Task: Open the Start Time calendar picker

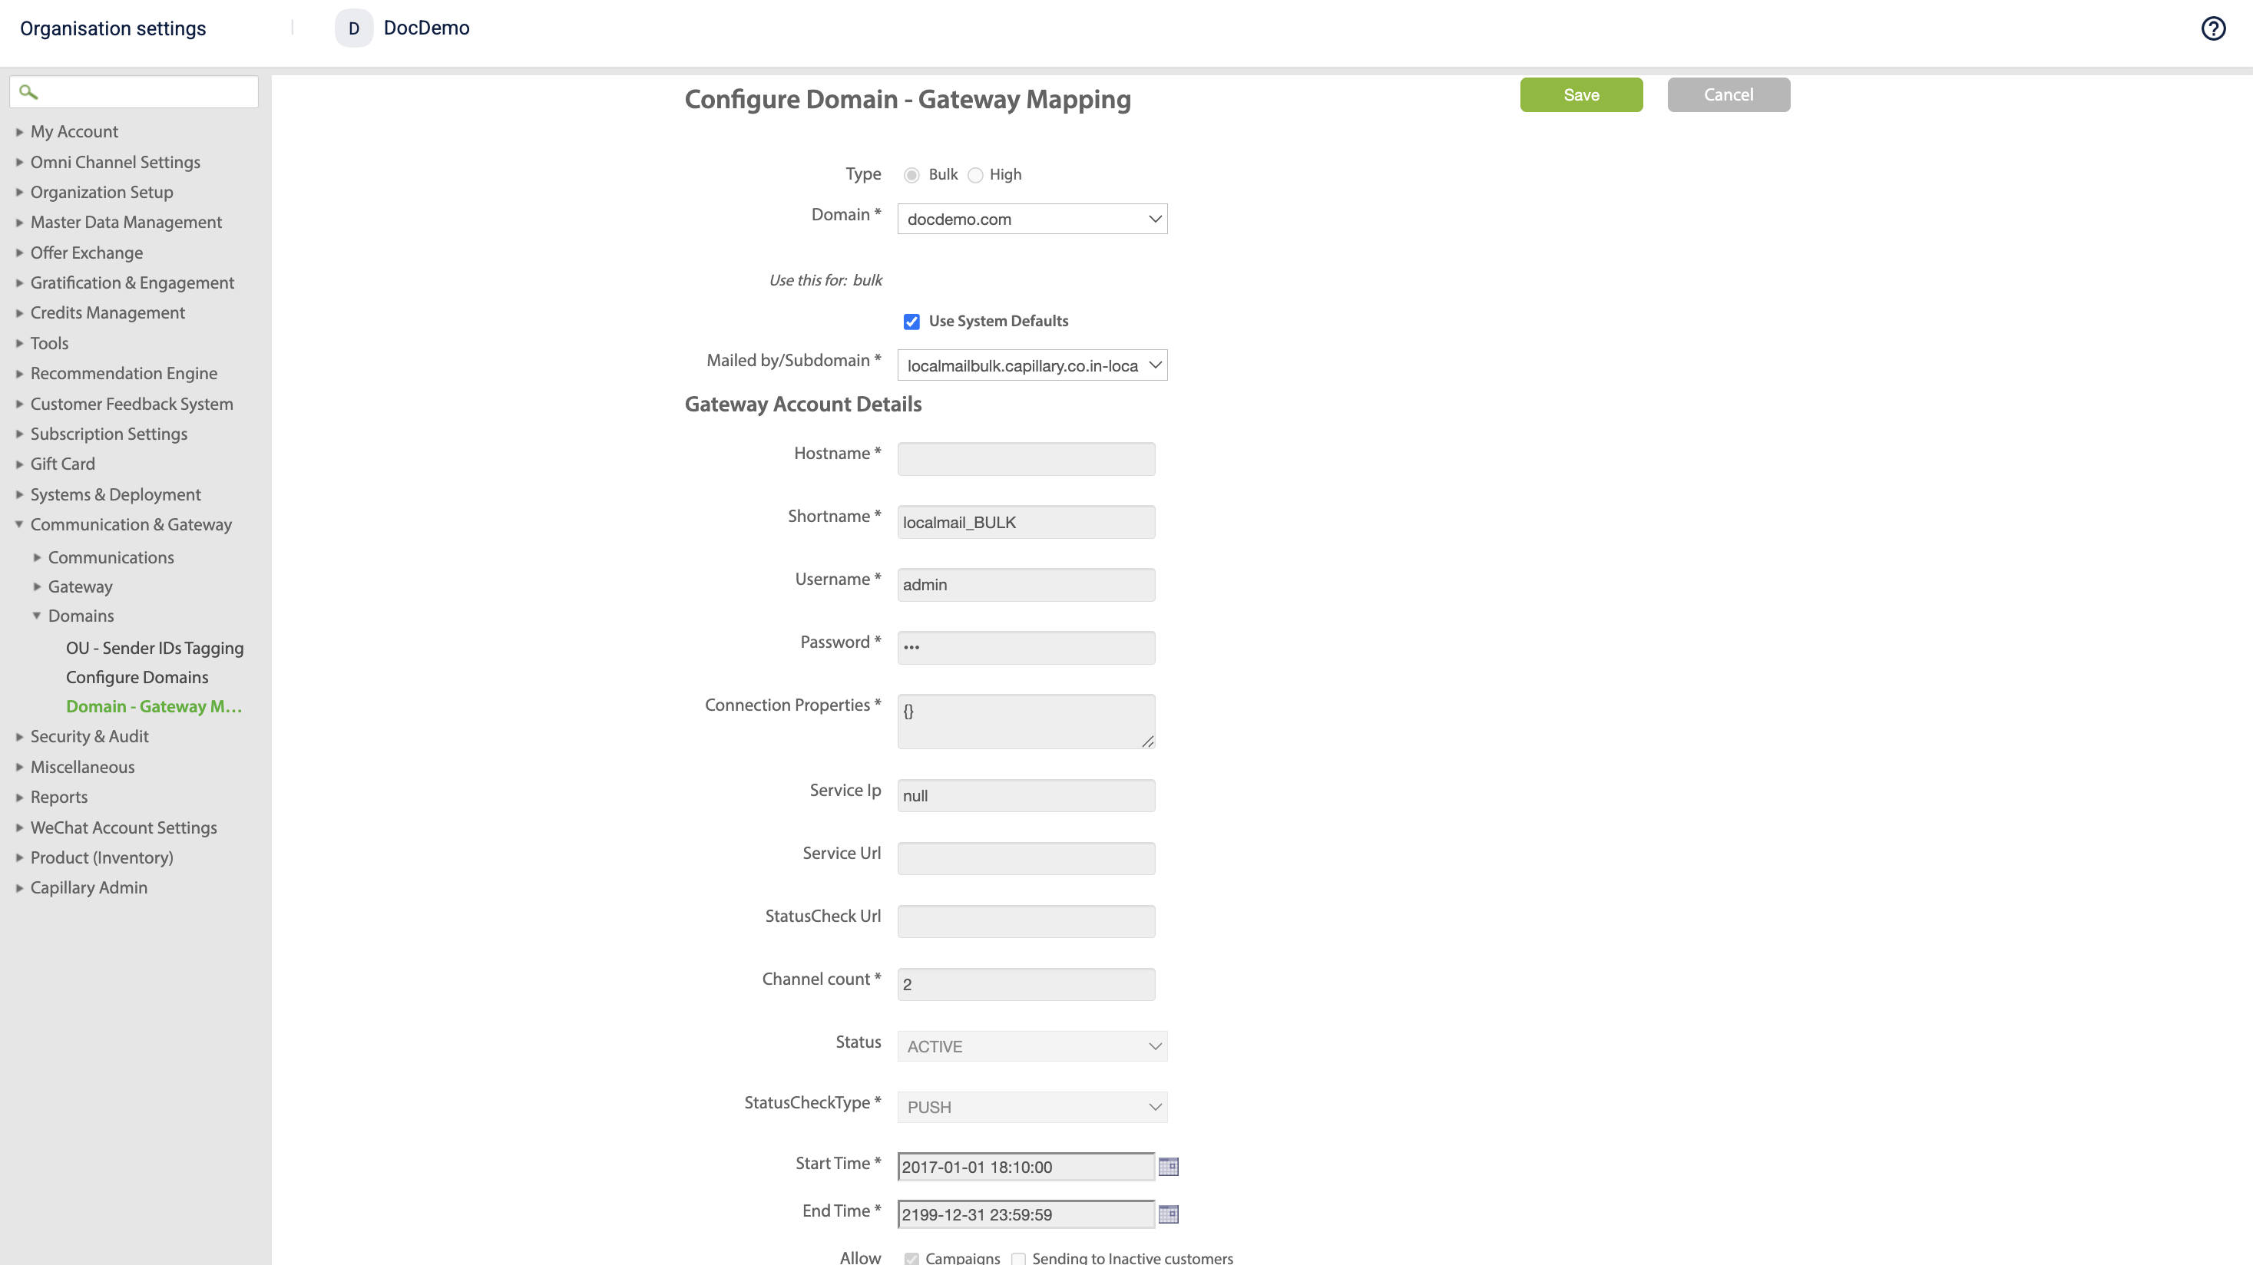Action: point(1169,1166)
